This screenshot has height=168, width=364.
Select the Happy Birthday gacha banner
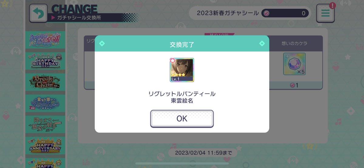(x=45, y=61)
